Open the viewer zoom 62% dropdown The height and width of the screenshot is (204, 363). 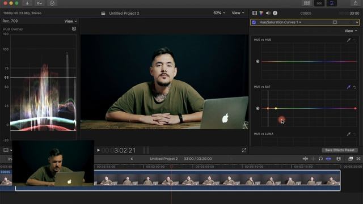(220, 13)
